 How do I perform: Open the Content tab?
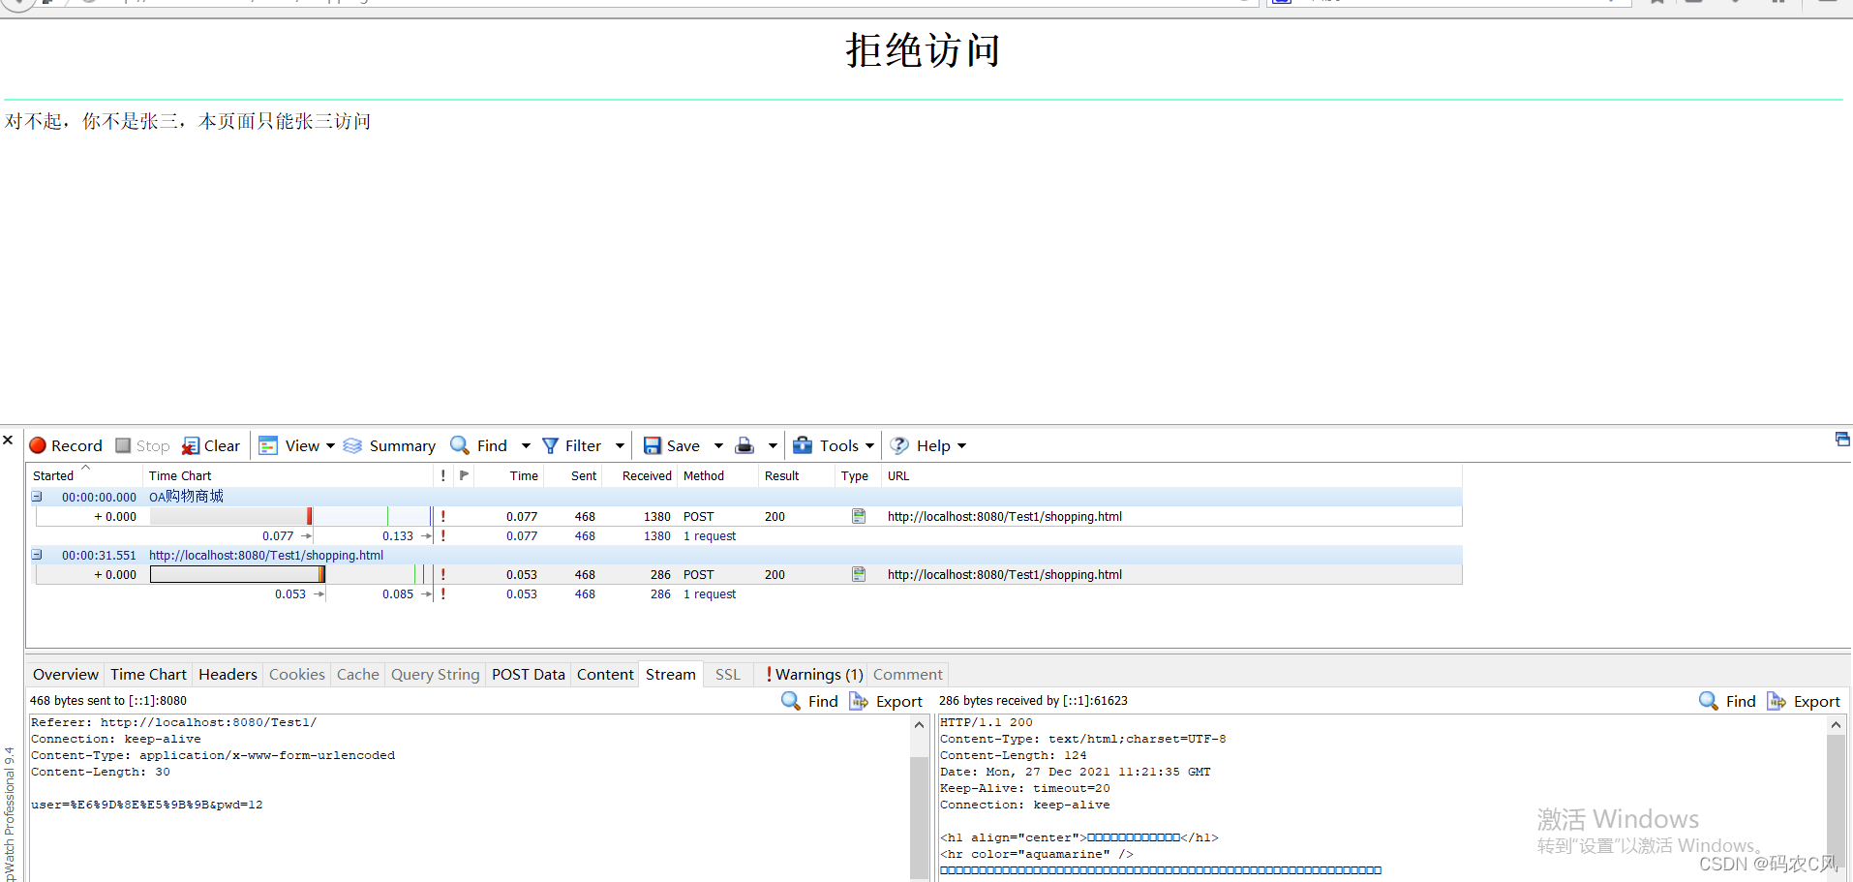pos(606,675)
